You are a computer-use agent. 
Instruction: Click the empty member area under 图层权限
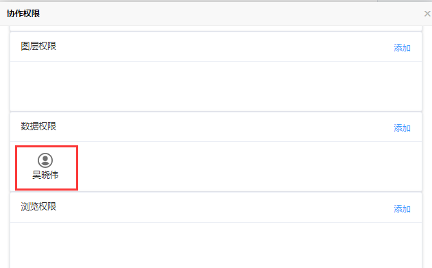[216, 86]
